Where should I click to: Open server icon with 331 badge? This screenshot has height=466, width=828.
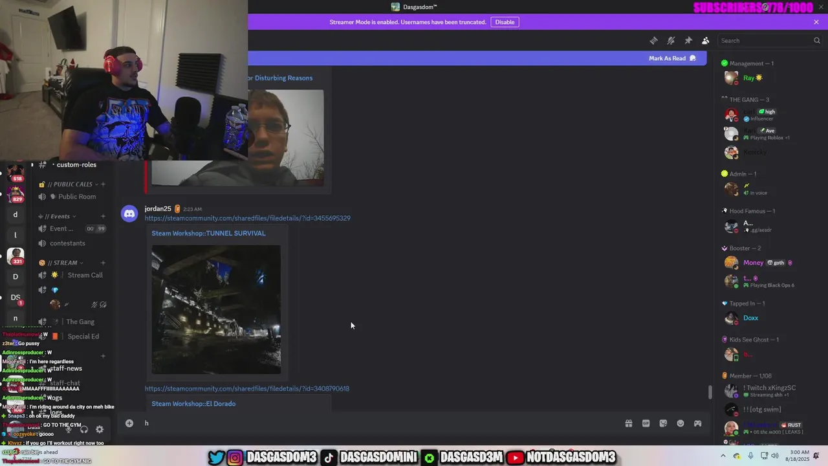16,256
